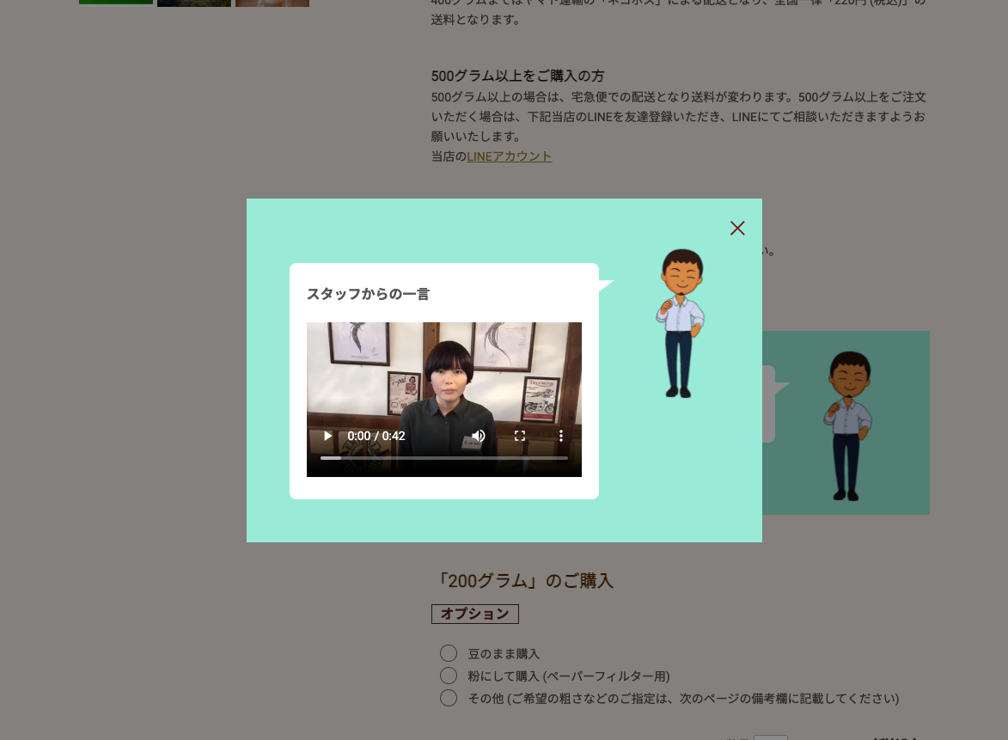Click the green product thumbnail
Screen dimensions: 1008x740
tap(116, 3)
